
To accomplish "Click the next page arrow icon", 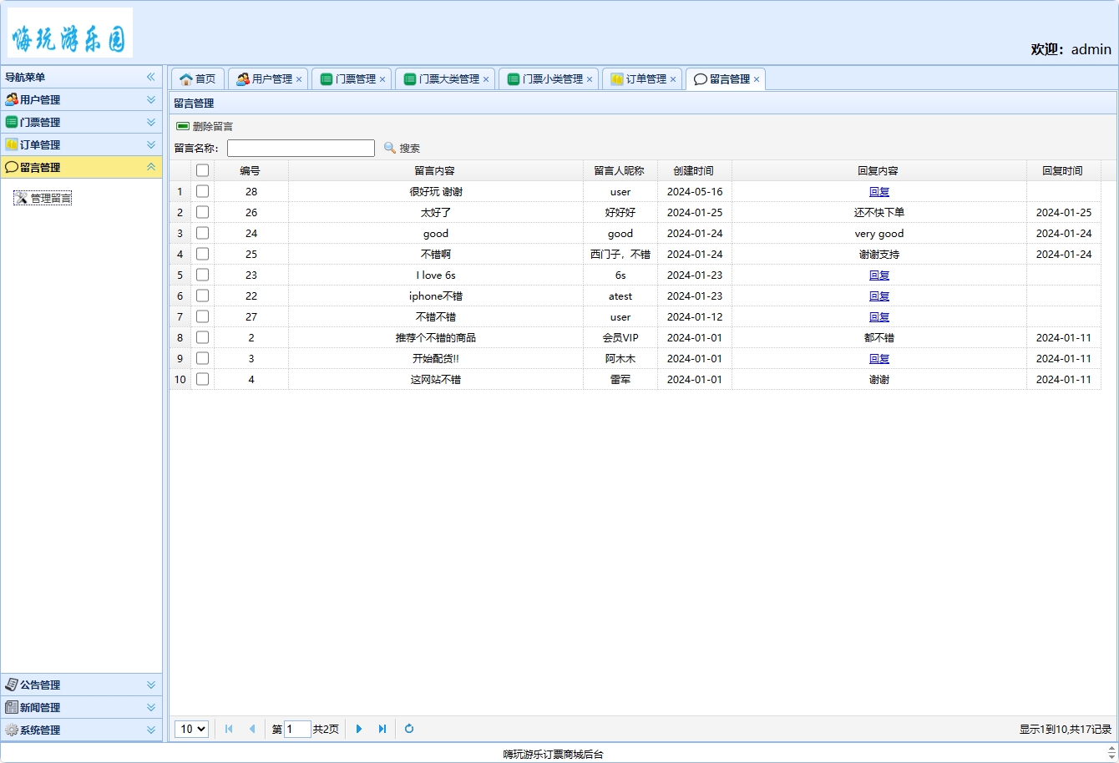I will click(359, 729).
